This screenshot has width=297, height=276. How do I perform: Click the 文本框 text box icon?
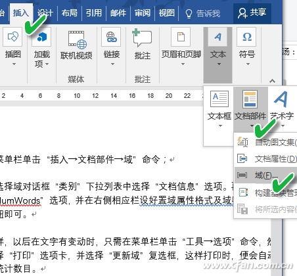[x=219, y=99]
